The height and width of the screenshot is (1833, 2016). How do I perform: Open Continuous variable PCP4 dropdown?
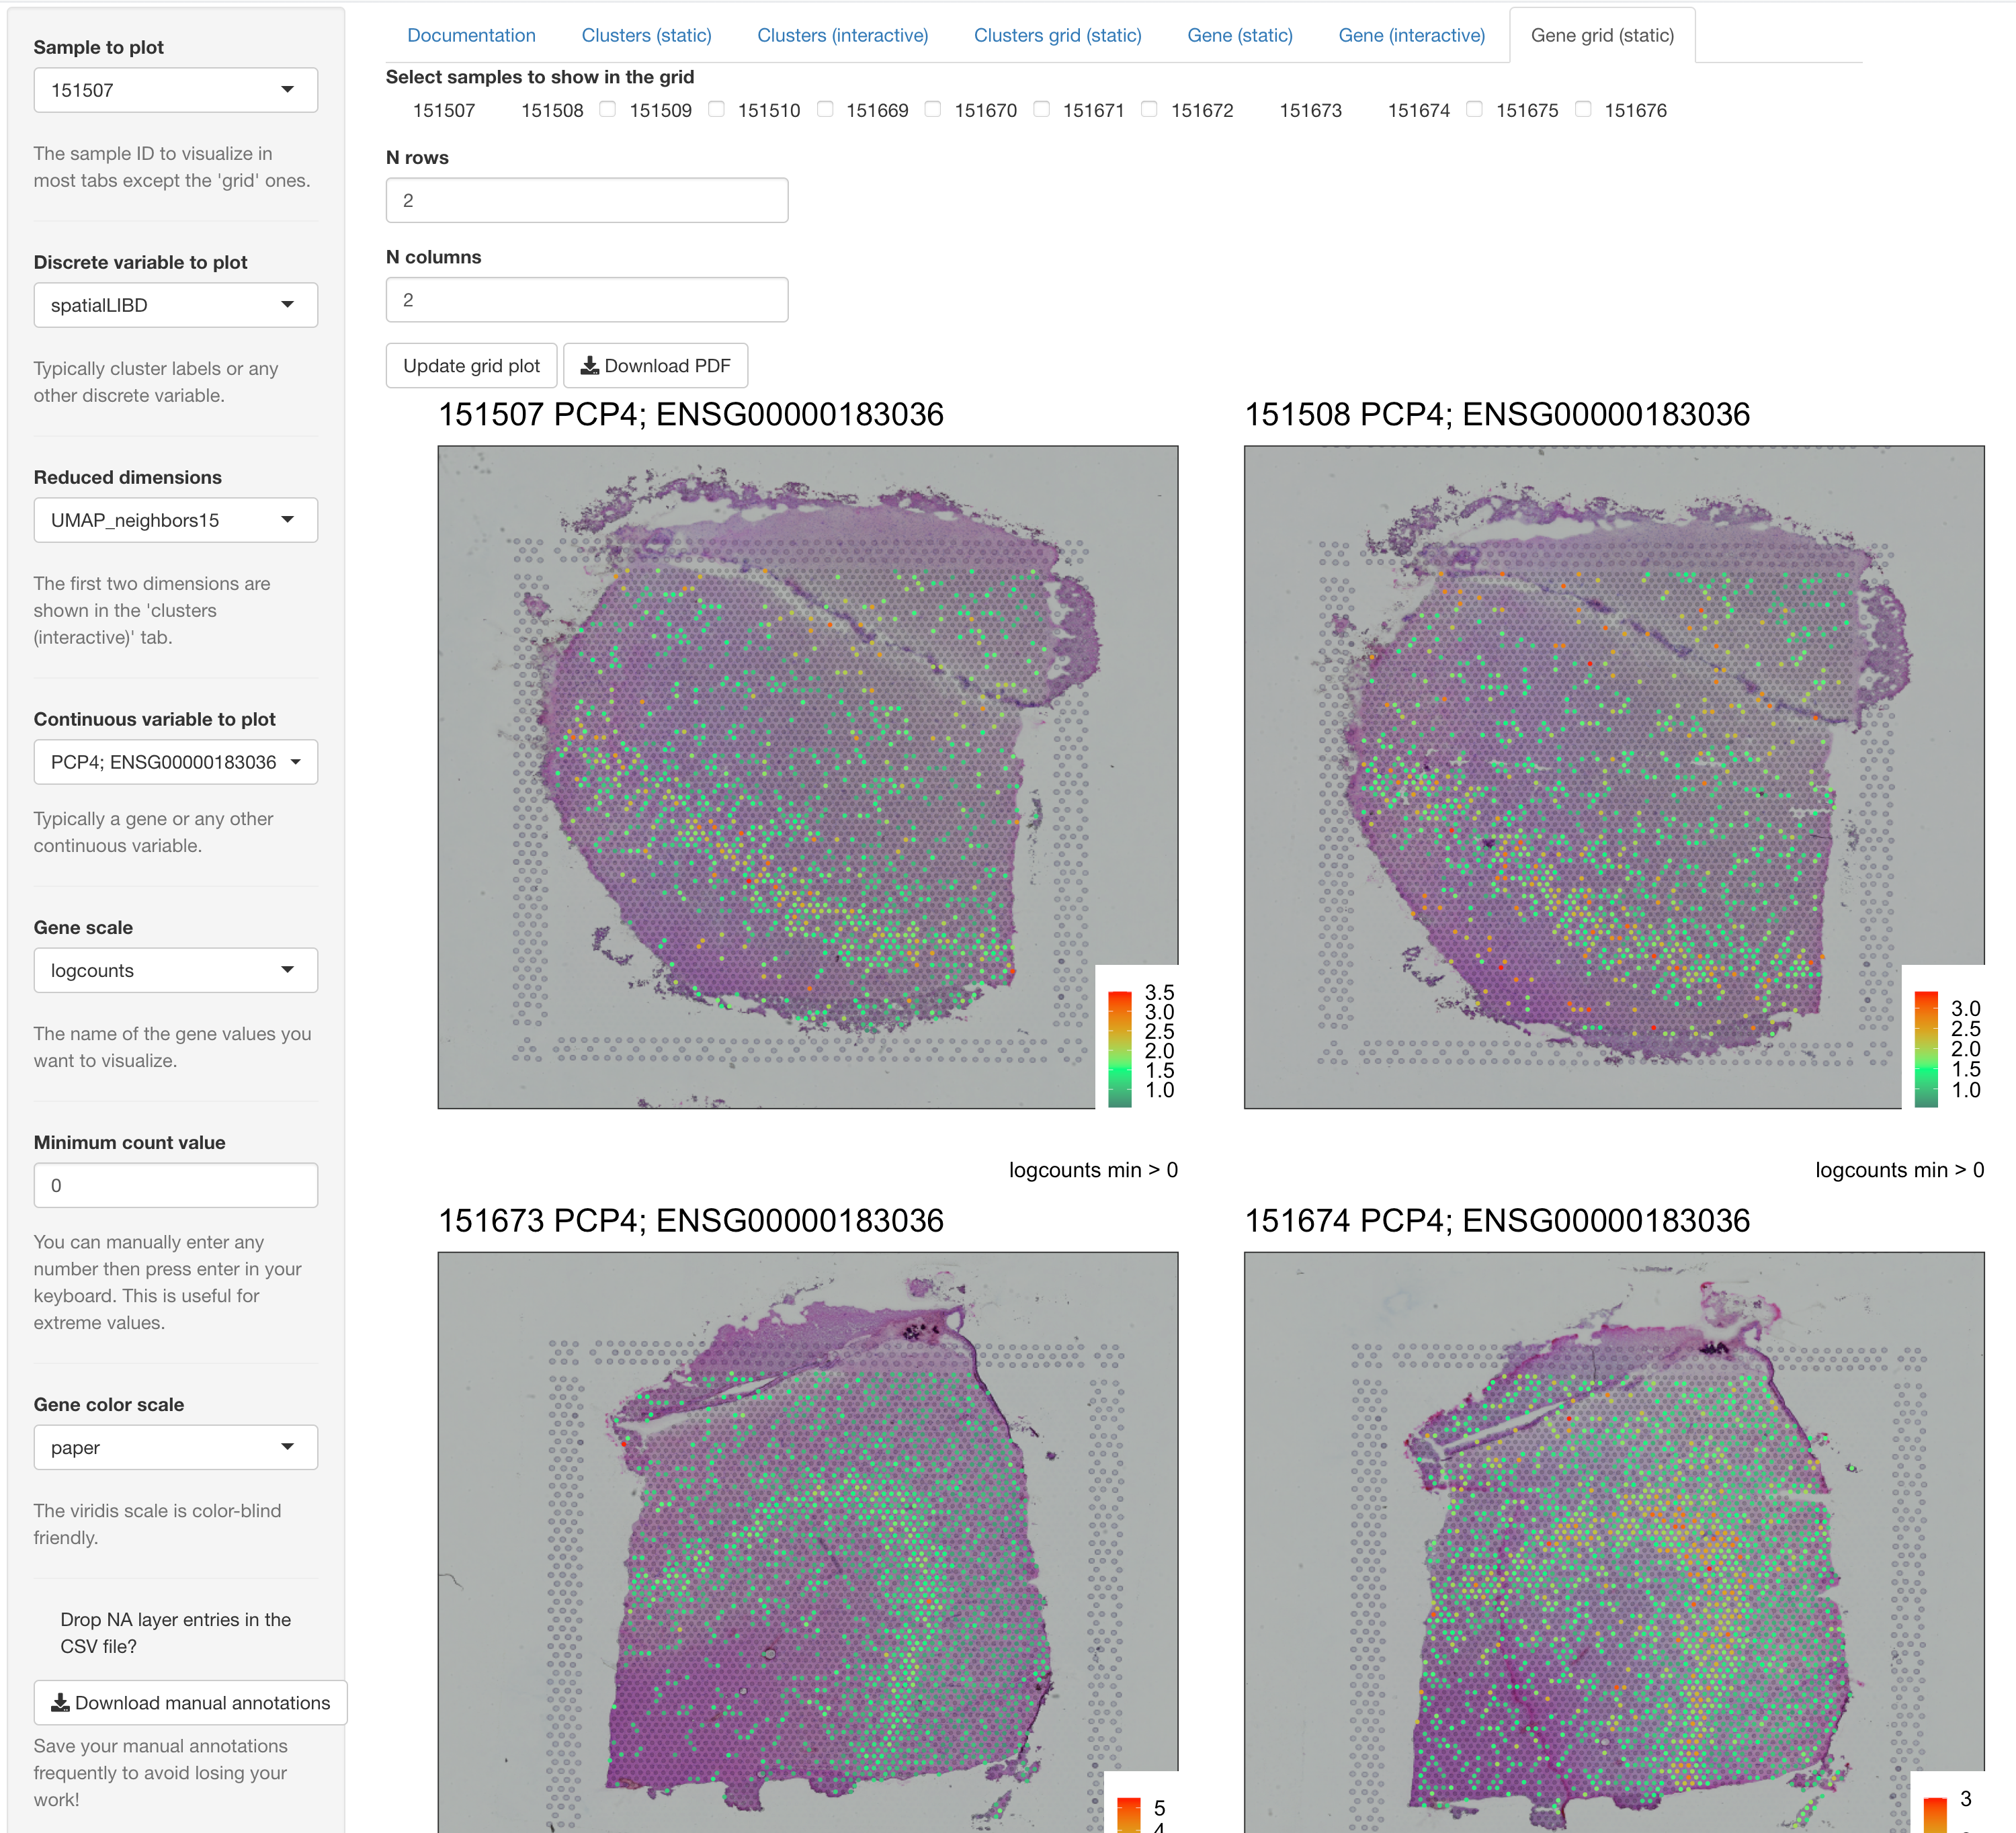pos(175,762)
